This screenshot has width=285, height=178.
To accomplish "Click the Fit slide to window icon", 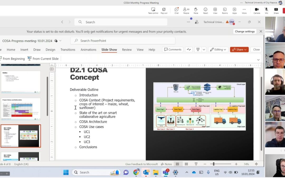I will [x=256, y=164].
